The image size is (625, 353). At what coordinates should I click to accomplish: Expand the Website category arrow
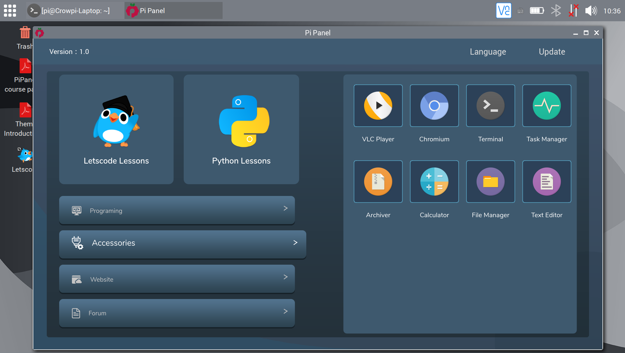pos(285,277)
